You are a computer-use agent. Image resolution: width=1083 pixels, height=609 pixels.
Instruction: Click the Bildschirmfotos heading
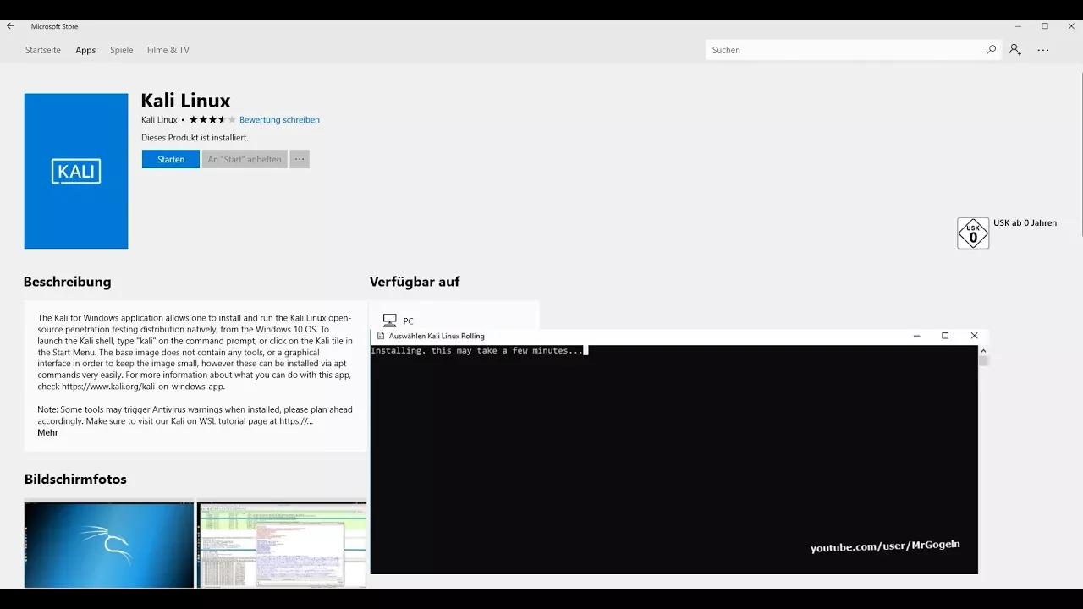[75, 479]
